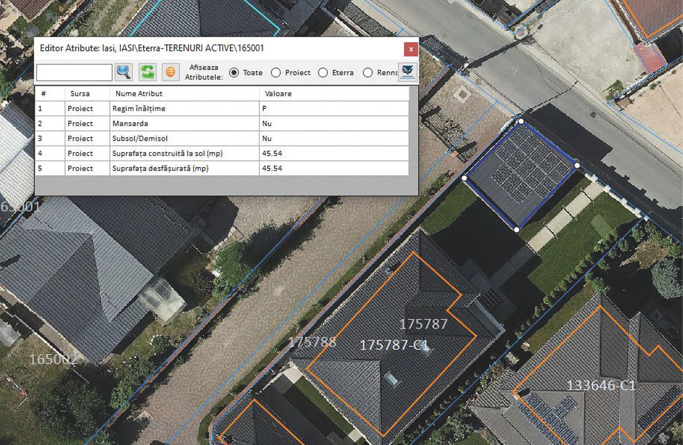
Task: Close the Editor Atribute window
Action: [410, 49]
